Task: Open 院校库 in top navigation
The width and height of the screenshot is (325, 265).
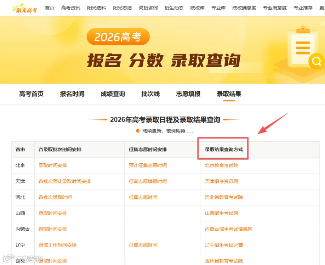Action: click(x=197, y=8)
